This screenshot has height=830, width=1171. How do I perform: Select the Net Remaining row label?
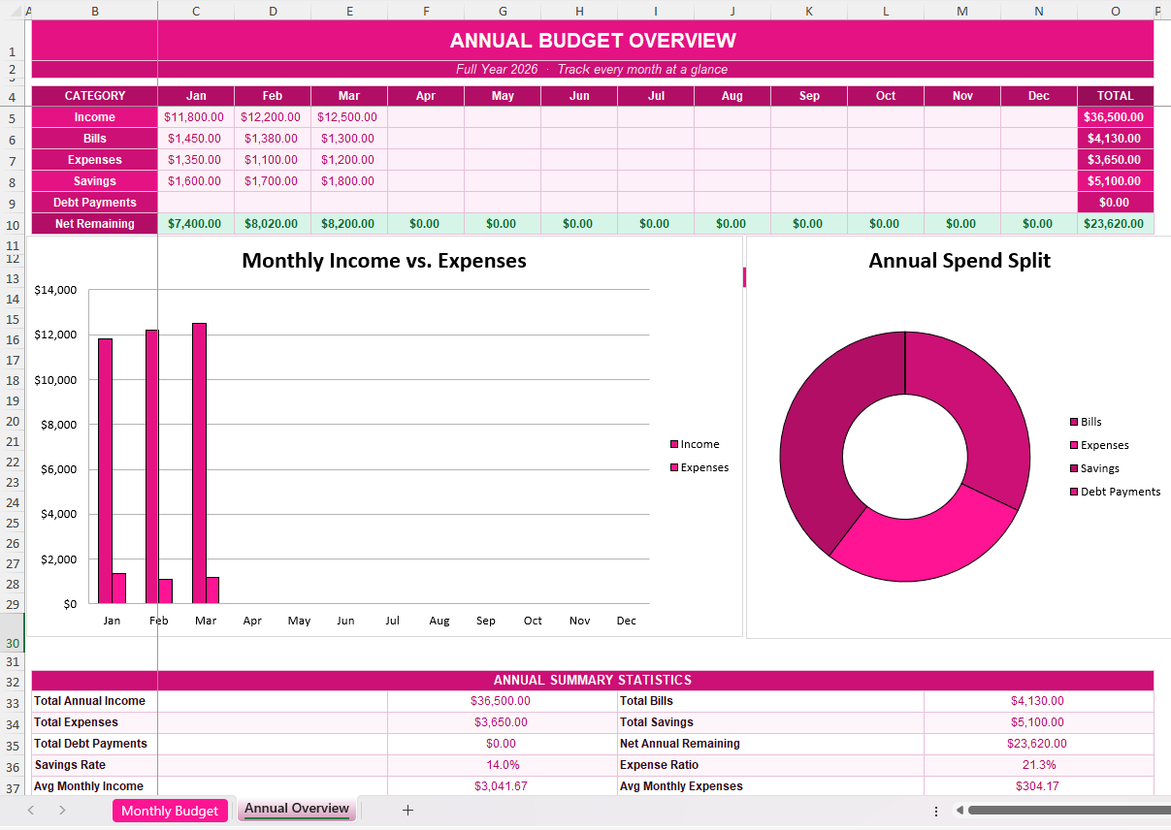point(95,224)
